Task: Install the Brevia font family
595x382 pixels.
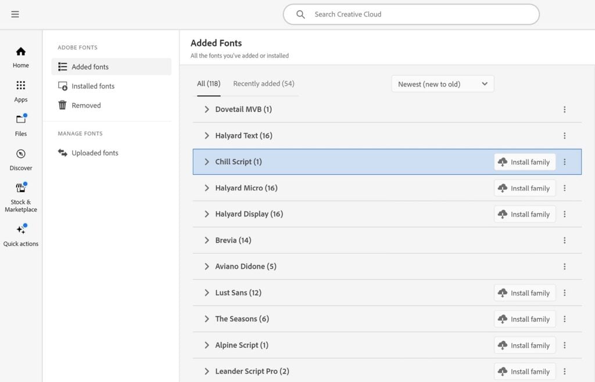Action: [525, 240]
